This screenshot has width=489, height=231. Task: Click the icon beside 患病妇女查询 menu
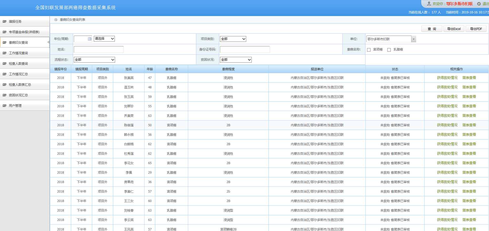click(x=4, y=43)
